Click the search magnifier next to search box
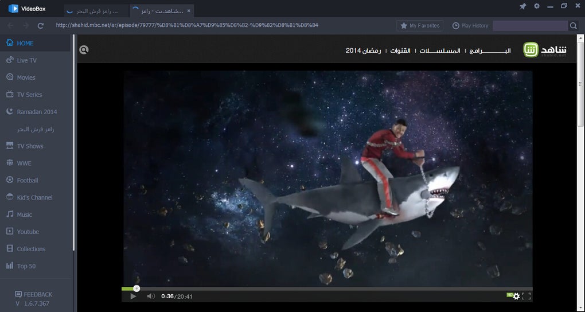 pyautogui.click(x=573, y=25)
